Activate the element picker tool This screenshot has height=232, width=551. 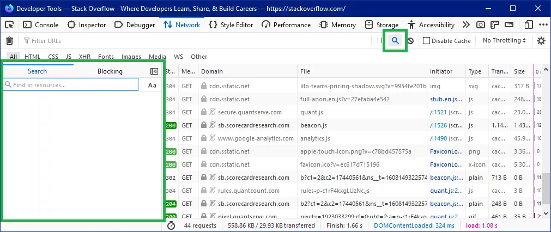click(x=9, y=25)
